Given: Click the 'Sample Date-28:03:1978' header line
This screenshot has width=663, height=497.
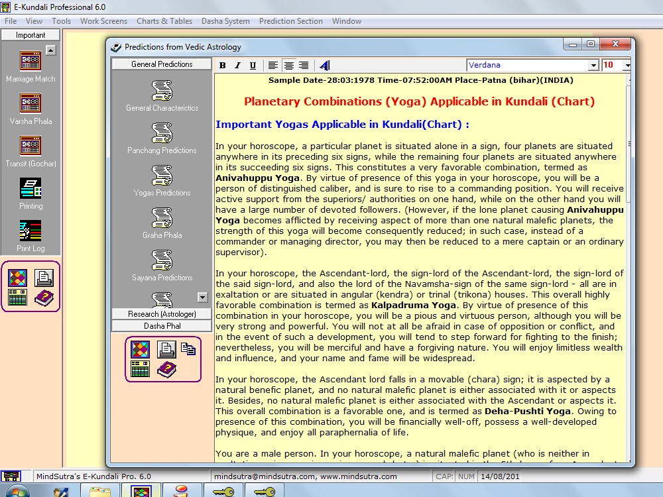Looking at the screenshot, I should point(421,80).
